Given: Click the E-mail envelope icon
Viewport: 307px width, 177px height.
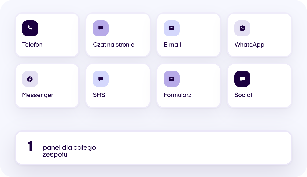Looking at the screenshot, I should pyautogui.click(x=171, y=28).
